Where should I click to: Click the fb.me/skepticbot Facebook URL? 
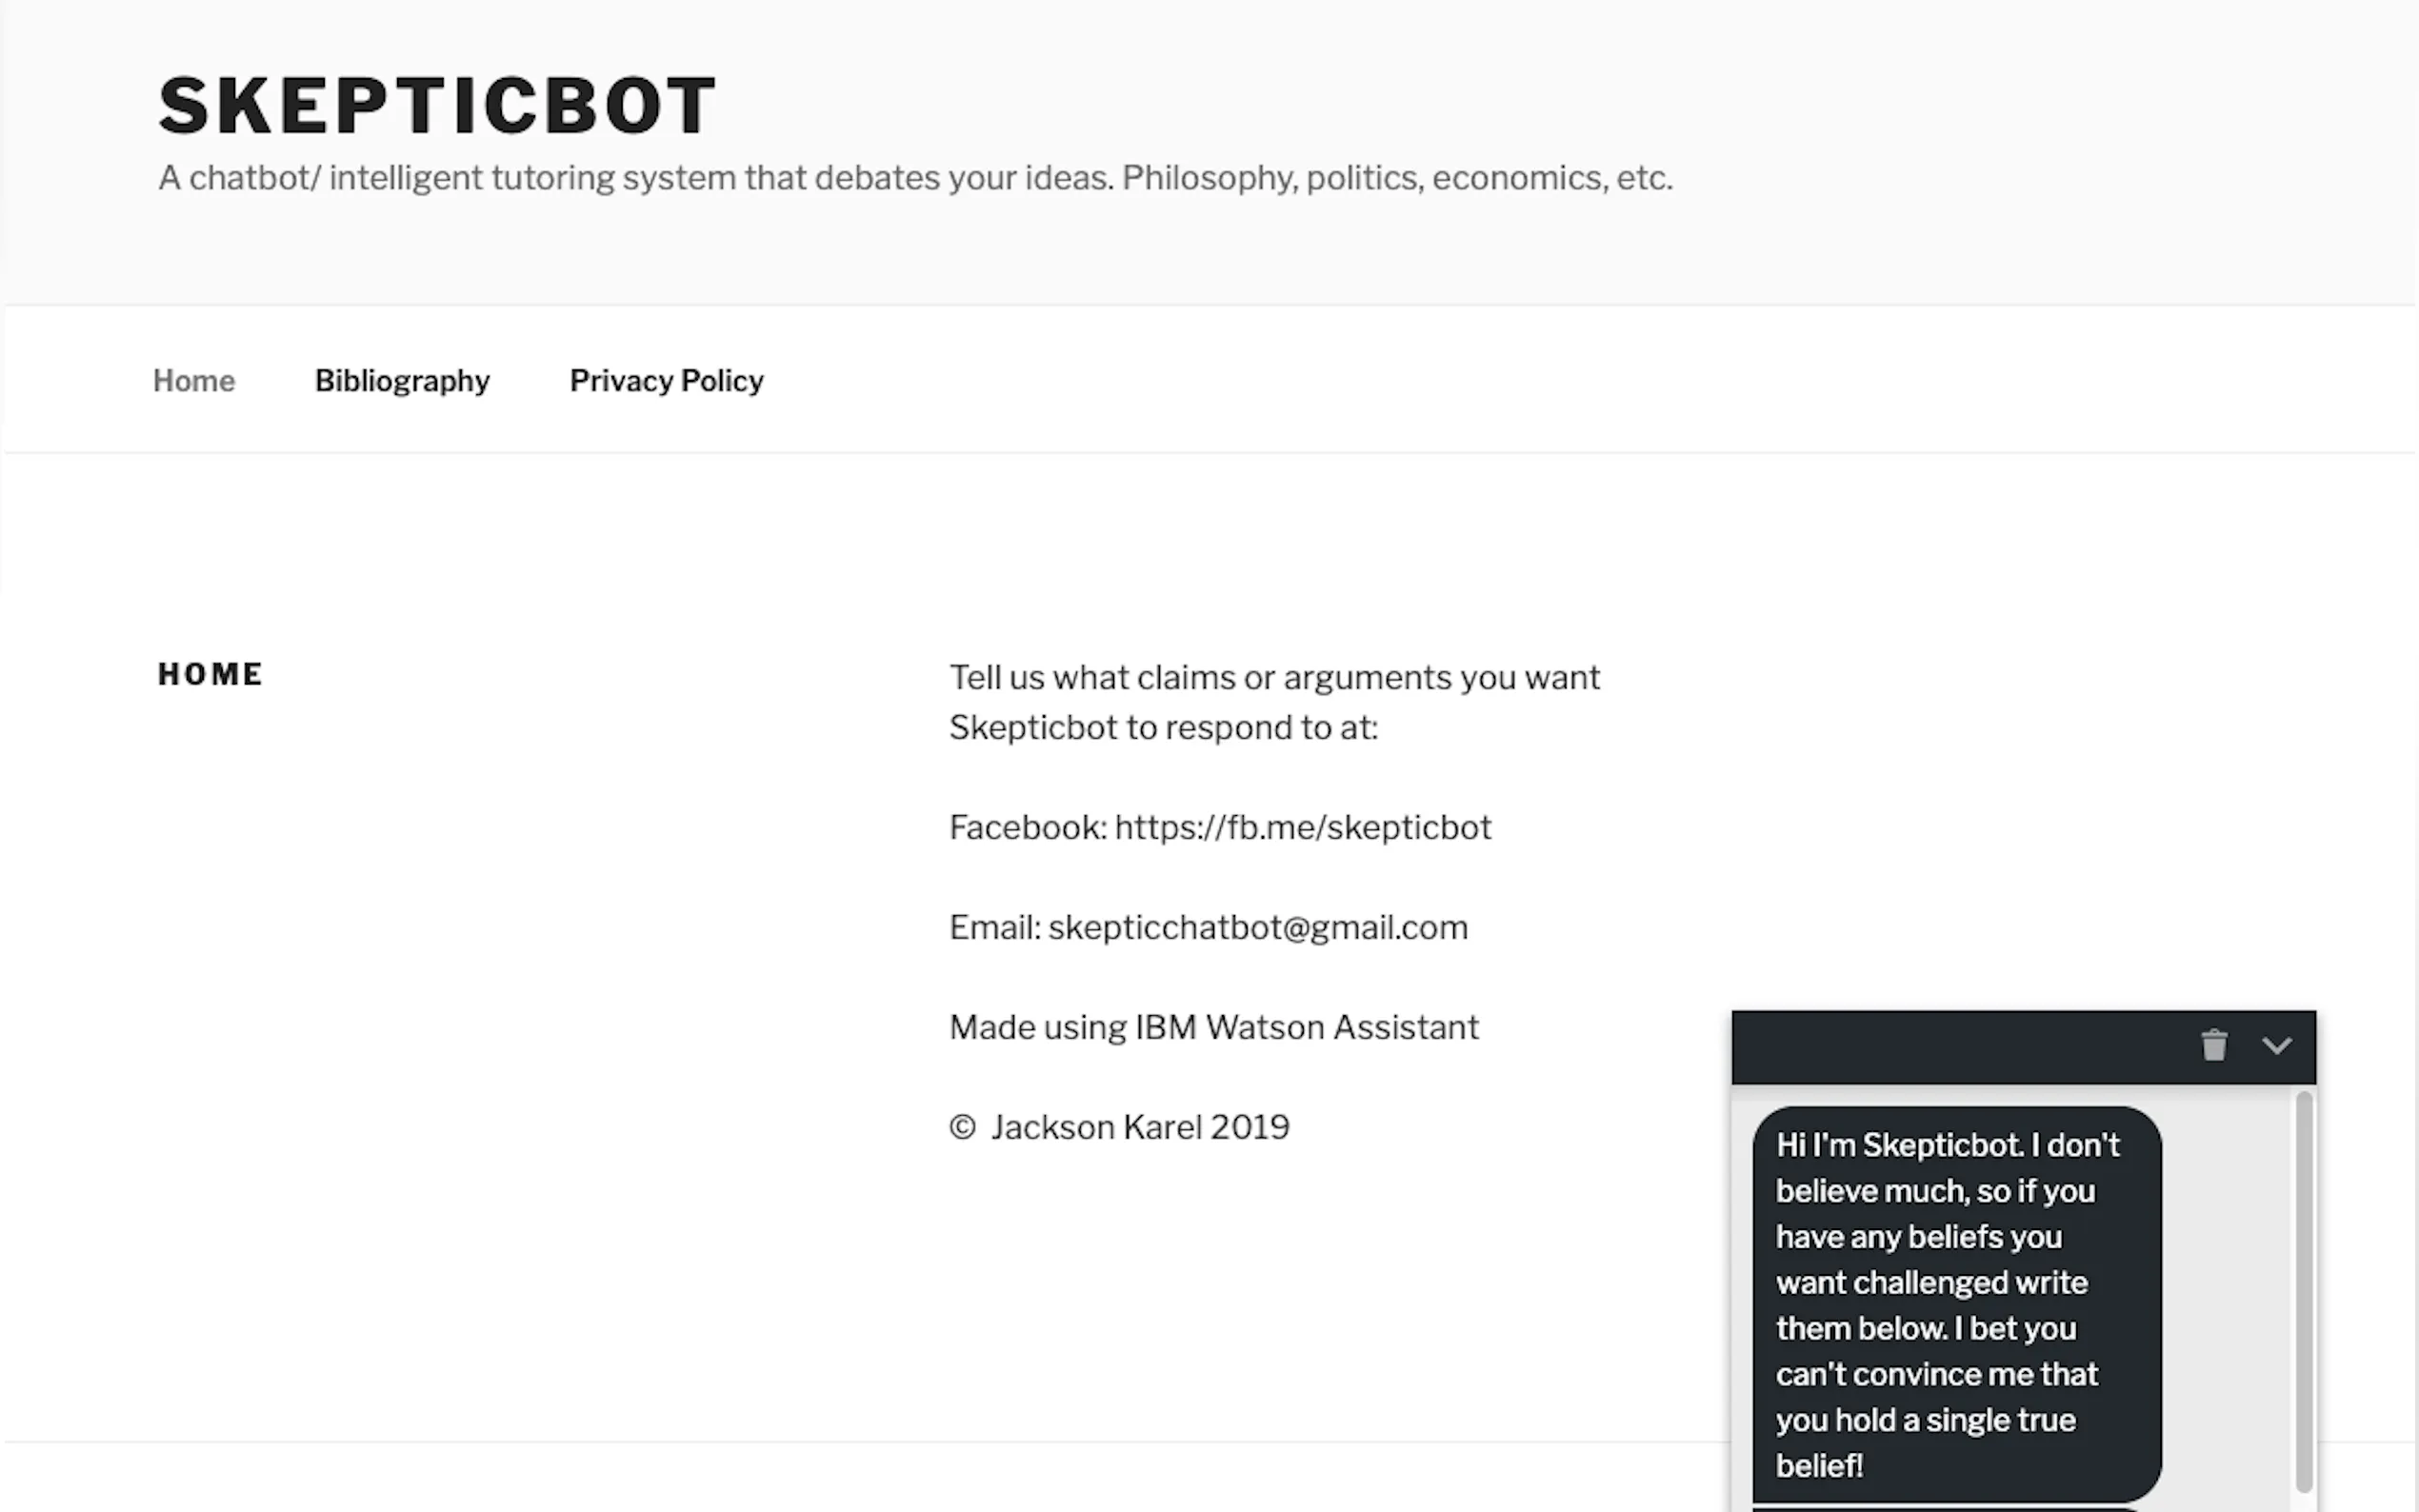1302,828
